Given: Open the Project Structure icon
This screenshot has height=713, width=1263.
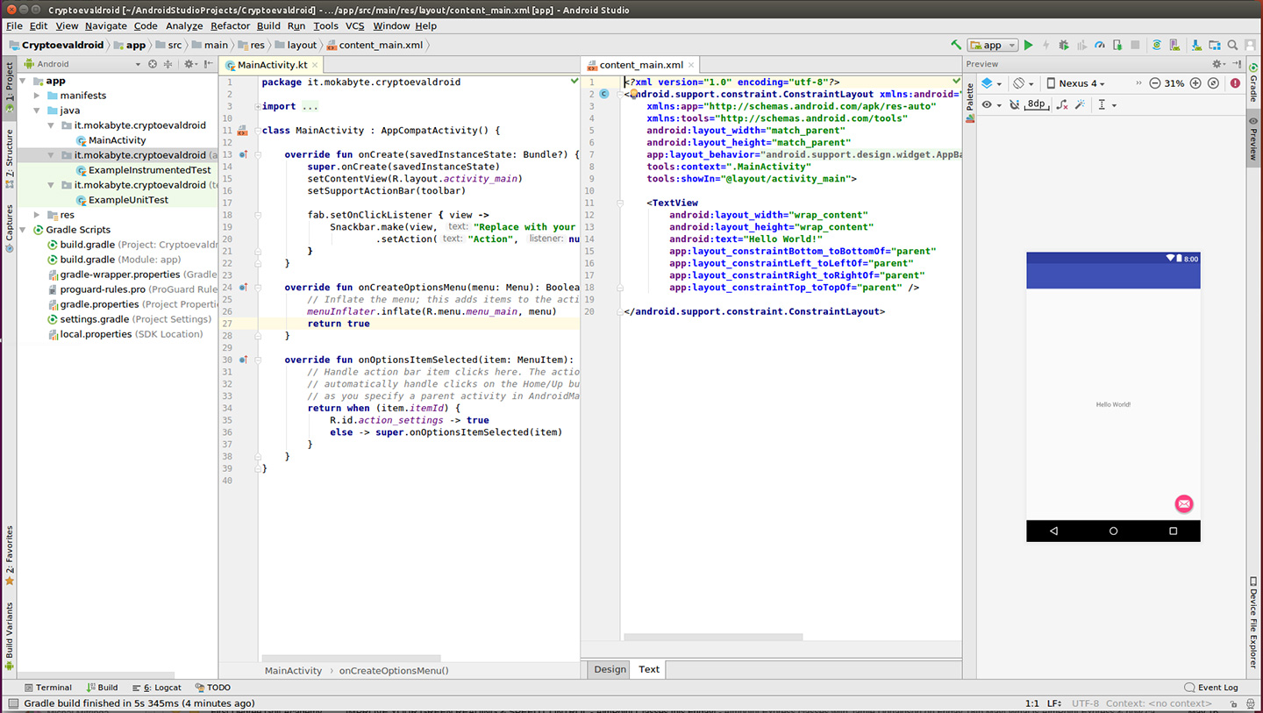Looking at the screenshot, I should click(x=1214, y=45).
